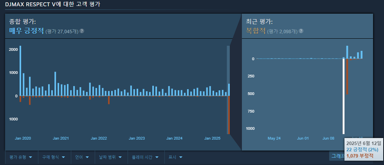Open the 플레이 시간 playtime filter
Viewport: 384px width, 165px height.
(x=146, y=157)
